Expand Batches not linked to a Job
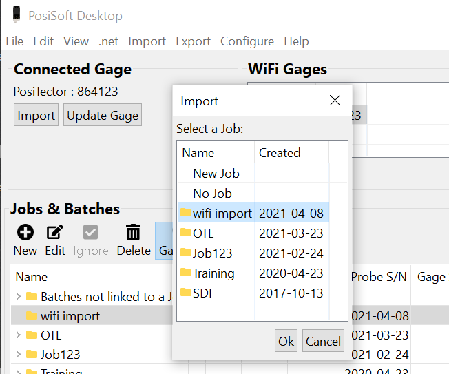The width and height of the screenshot is (449, 374). 19,297
